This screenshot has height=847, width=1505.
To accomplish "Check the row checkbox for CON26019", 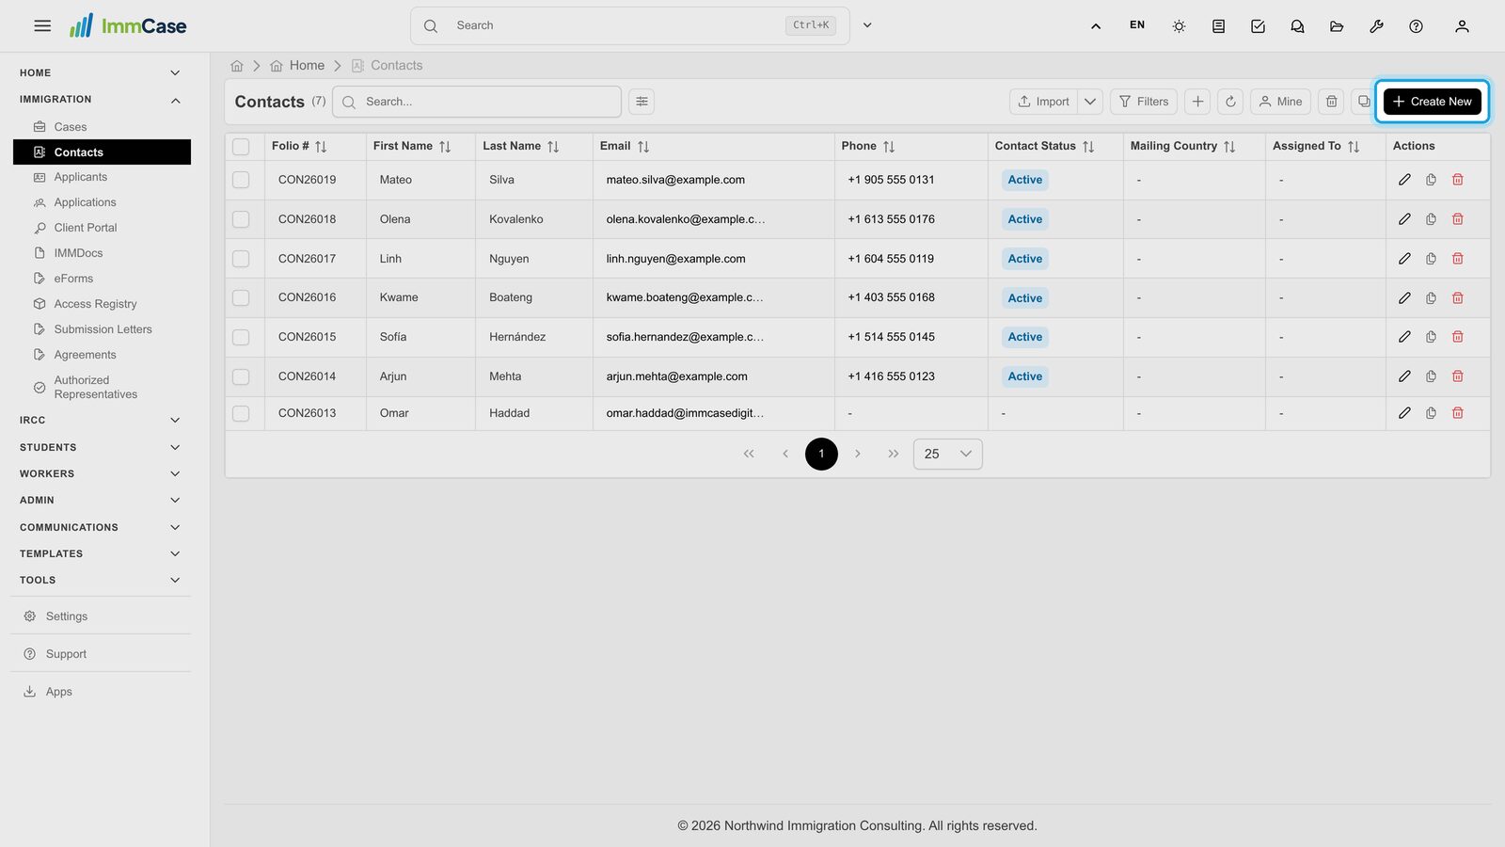I will click(x=241, y=180).
